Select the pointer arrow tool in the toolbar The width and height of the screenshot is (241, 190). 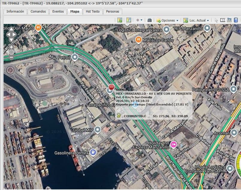point(216,20)
